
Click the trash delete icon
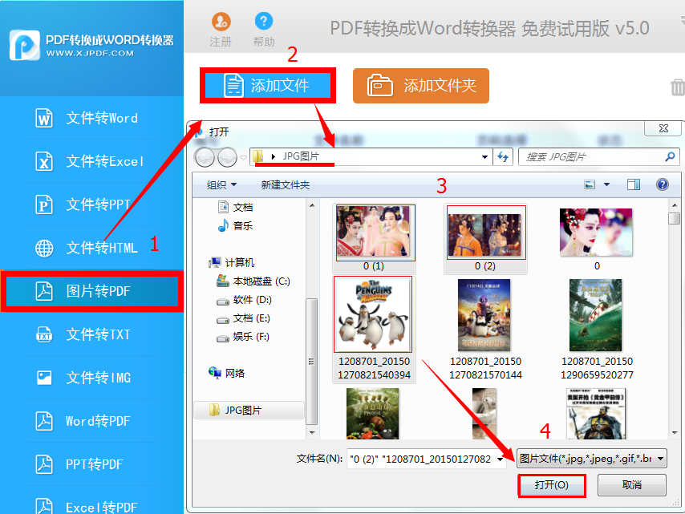click(678, 87)
